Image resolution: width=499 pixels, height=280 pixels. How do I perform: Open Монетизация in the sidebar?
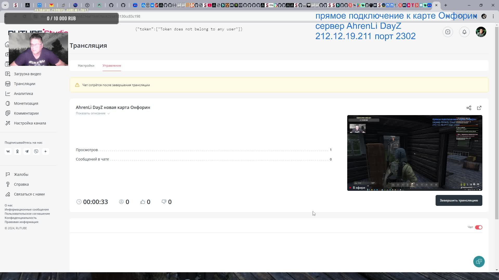(x=26, y=103)
